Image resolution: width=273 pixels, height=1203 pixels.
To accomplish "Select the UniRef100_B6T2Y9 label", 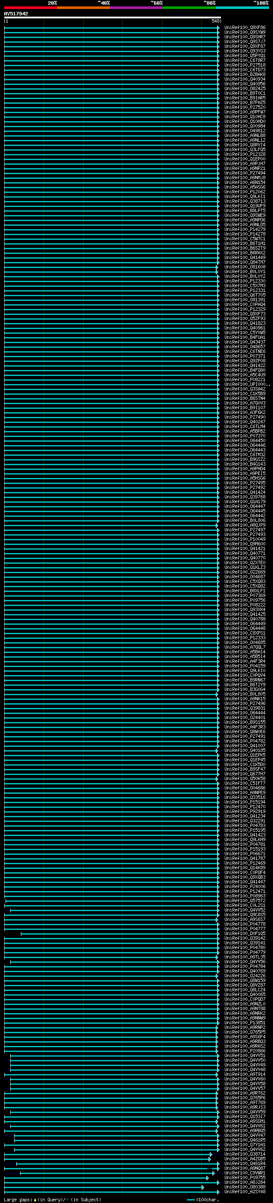I will click(245, 685).
